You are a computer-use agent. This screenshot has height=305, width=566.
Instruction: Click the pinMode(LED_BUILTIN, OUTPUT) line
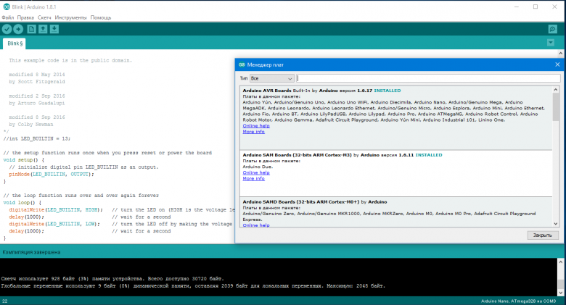point(52,174)
